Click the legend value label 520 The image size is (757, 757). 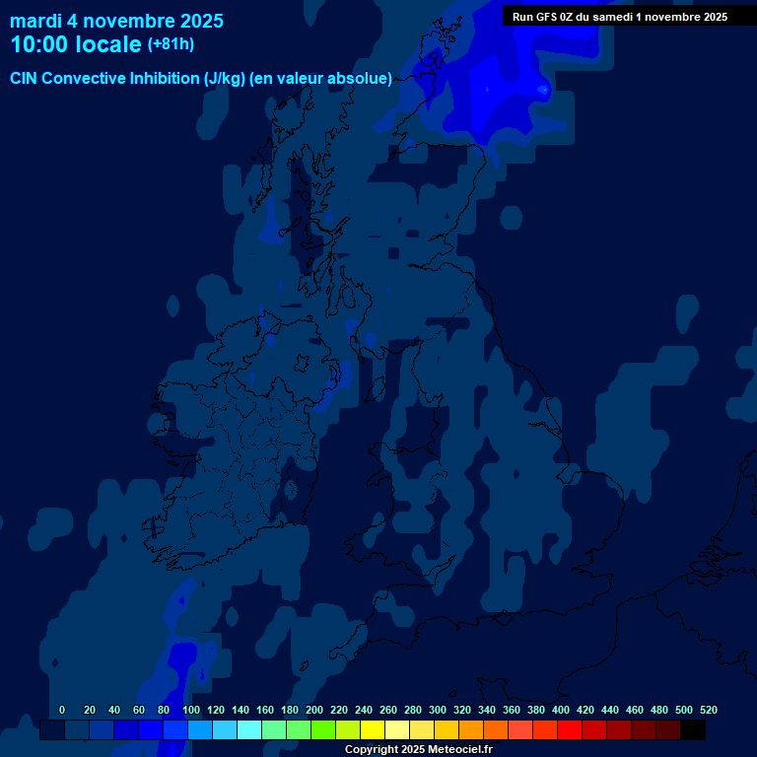pos(708,710)
